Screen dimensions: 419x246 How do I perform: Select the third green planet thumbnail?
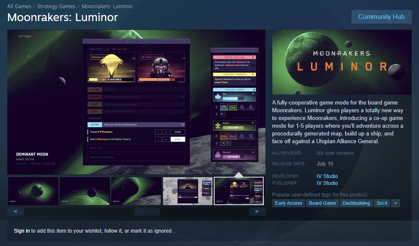point(136,191)
